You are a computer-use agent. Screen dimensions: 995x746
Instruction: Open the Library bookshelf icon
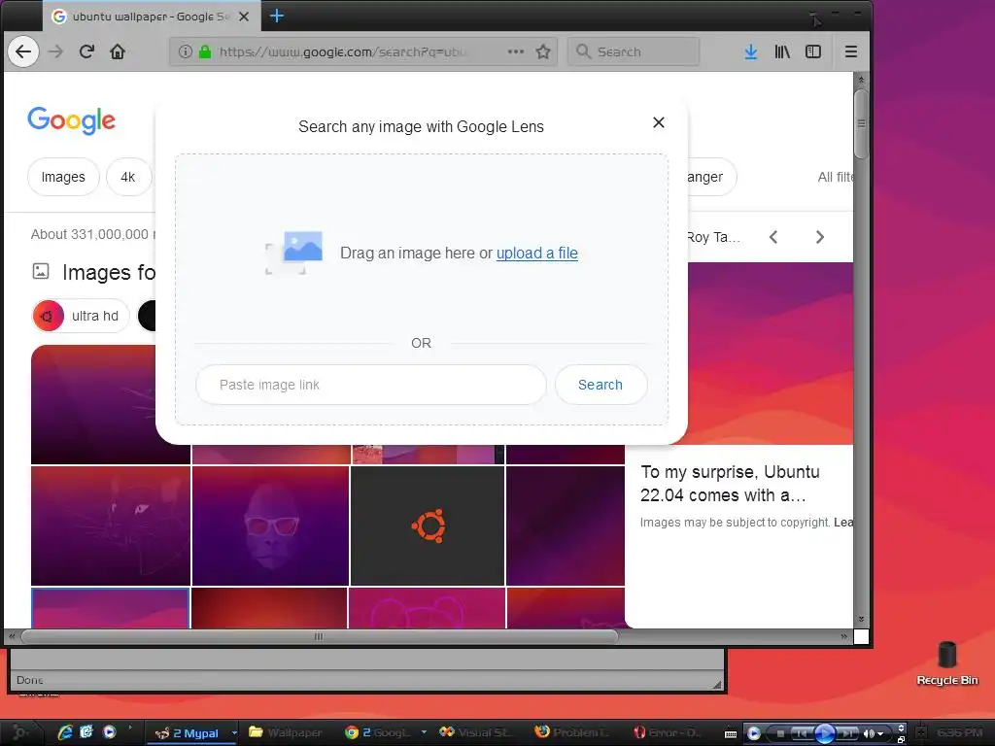coord(782,51)
